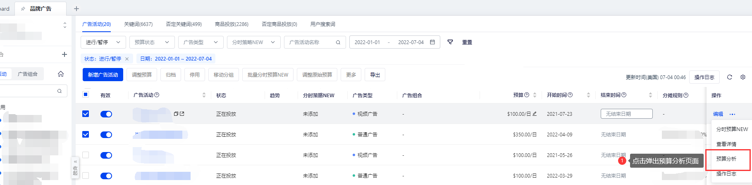
Task: Open the table settings gear icon
Action: (x=743, y=77)
